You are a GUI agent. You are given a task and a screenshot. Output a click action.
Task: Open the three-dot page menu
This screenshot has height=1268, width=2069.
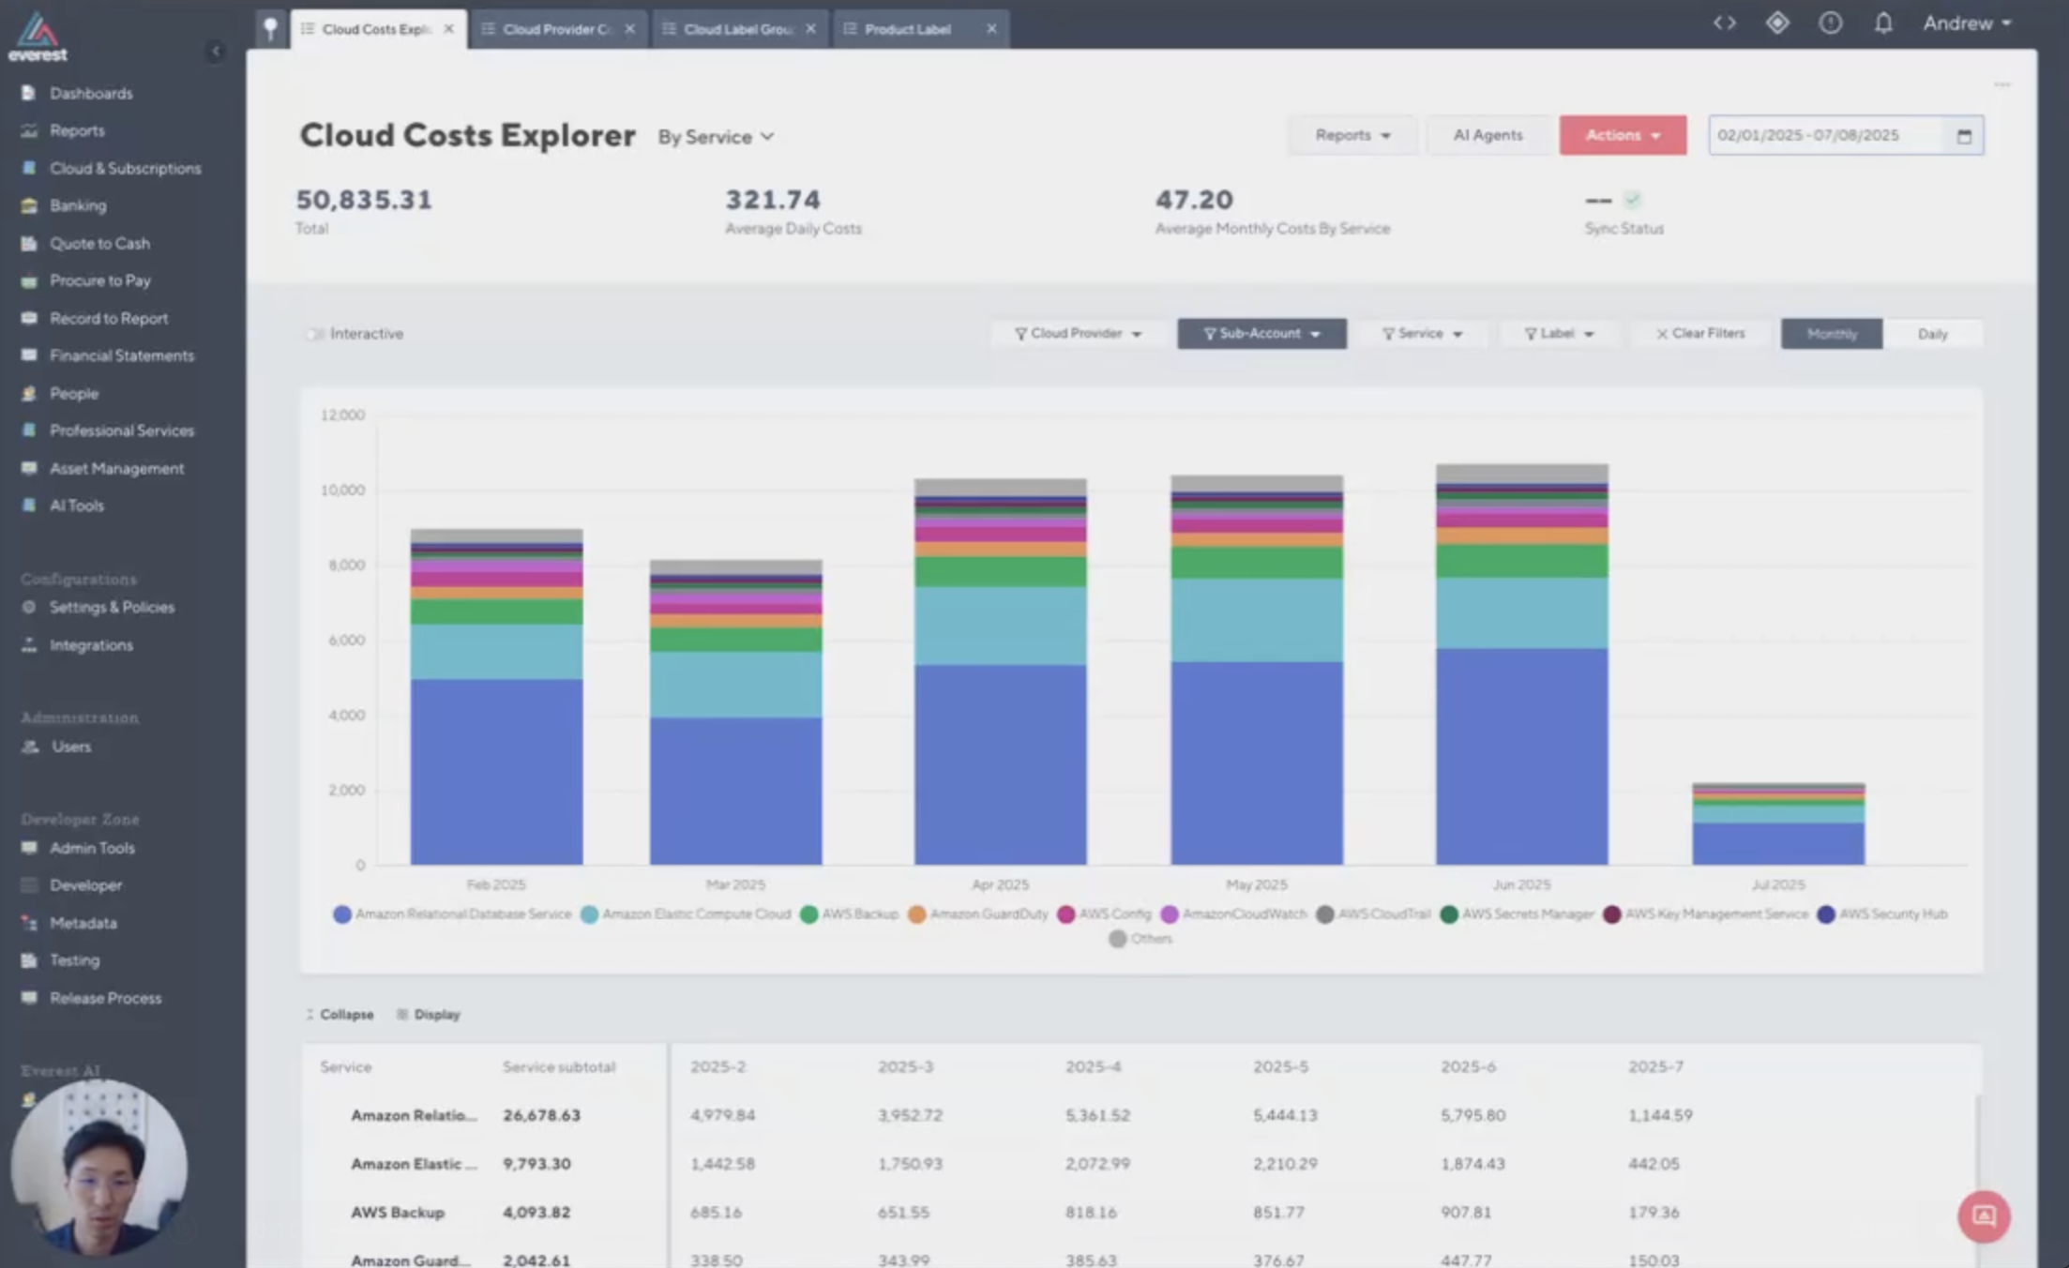(2002, 84)
